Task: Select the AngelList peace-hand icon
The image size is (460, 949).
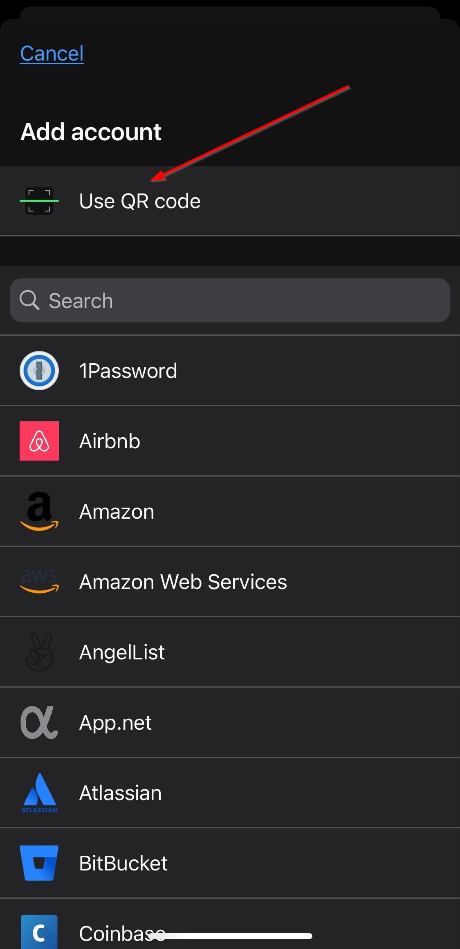Action: [39, 652]
